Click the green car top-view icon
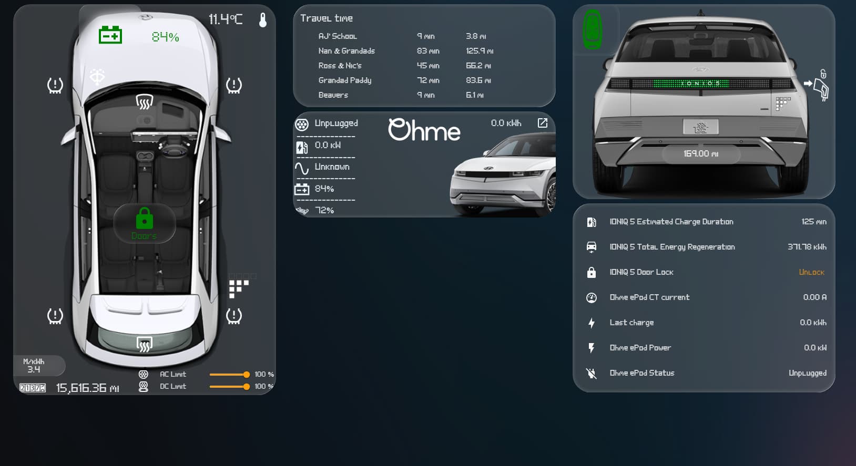Image resolution: width=856 pixels, height=466 pixels. point(593,29)
